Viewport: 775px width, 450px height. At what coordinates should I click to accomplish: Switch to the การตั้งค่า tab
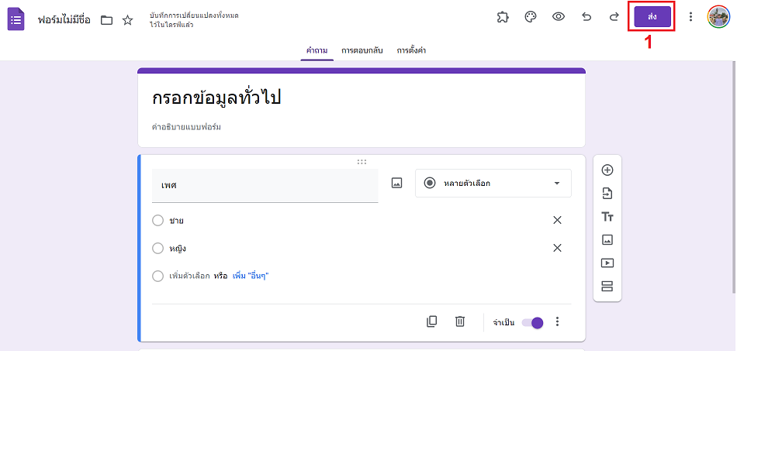411,50
